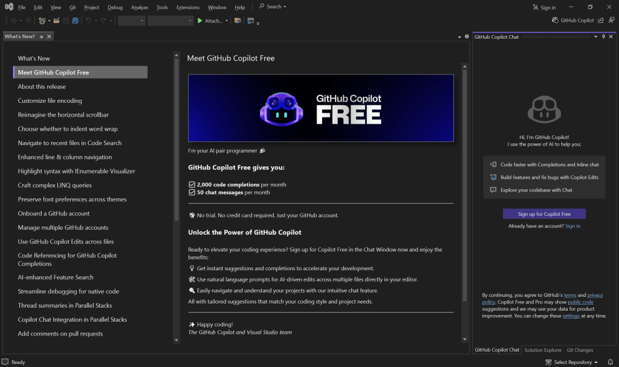Open the Select Repository dropdown
The height and width of the screenshot is (367, 619).
(x=571, y=362)
